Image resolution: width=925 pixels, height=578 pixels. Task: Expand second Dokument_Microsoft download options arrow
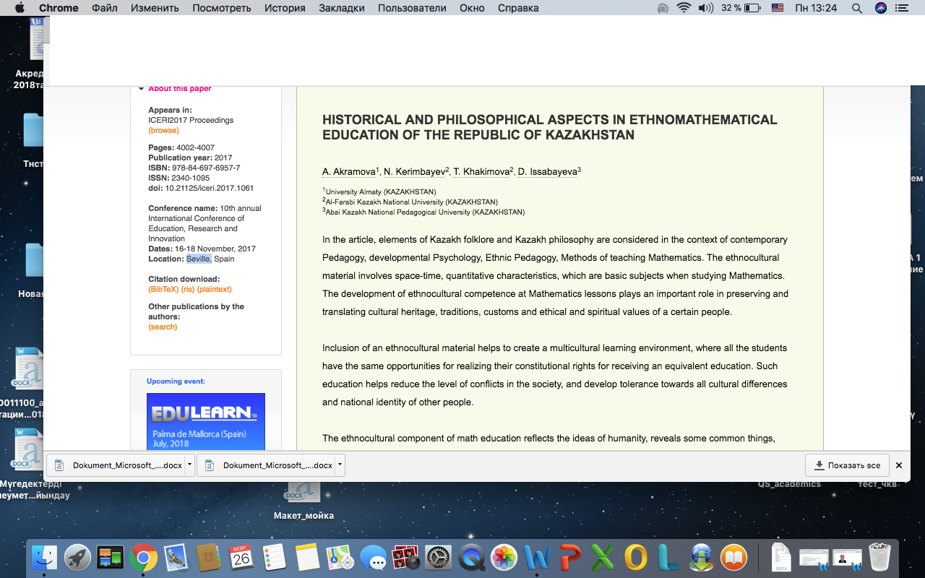point(340,465)
